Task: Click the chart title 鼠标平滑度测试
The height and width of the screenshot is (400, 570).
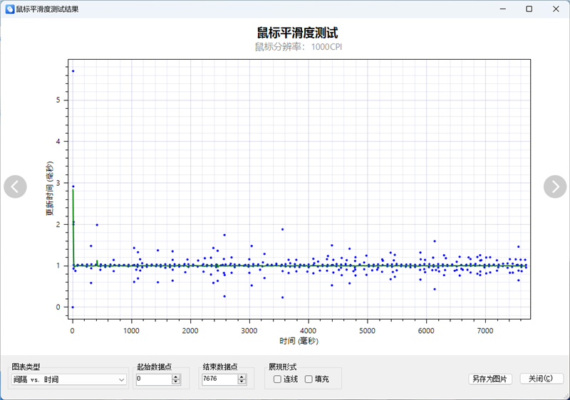Action: pos(297,33)
